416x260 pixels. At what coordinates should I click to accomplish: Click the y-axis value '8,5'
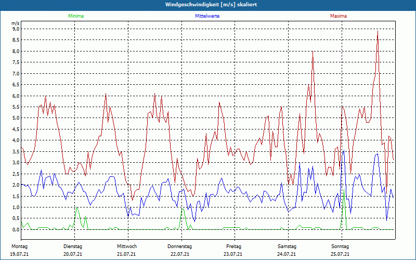pos(16,40)
